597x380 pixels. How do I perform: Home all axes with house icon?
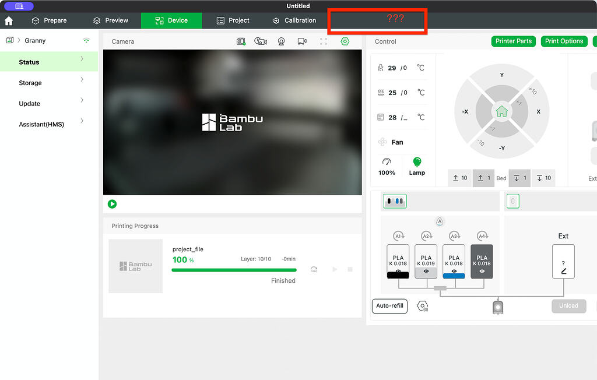(502, 111)
